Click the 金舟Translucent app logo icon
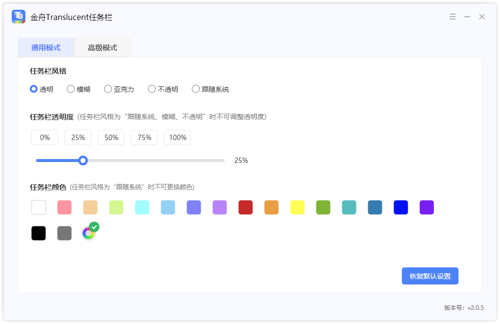500x324 pixels. pos(19,17)
